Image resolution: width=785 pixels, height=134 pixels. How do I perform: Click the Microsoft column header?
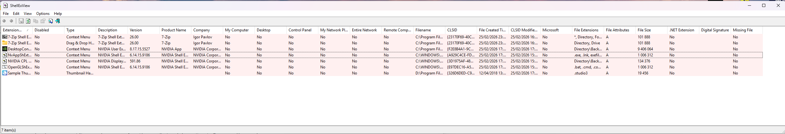(556, 30)
